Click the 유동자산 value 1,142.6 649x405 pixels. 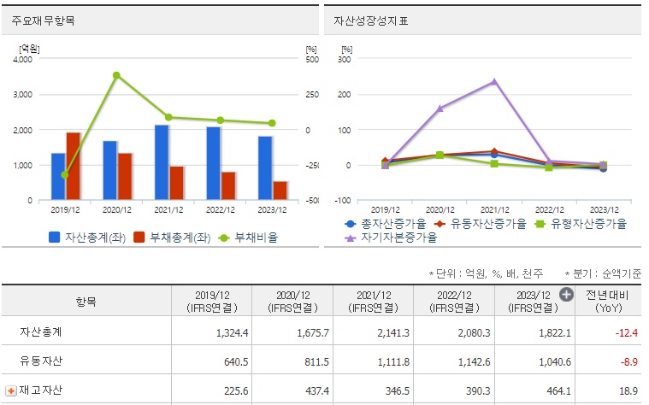tap(474, 361)
